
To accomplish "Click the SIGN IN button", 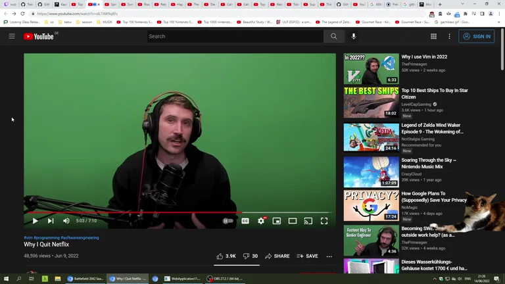I will click(476, 36).
